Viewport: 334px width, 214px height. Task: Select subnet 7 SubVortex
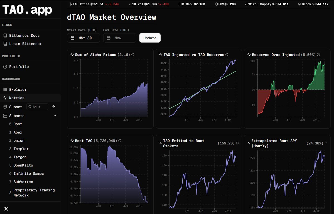(21, 182)
